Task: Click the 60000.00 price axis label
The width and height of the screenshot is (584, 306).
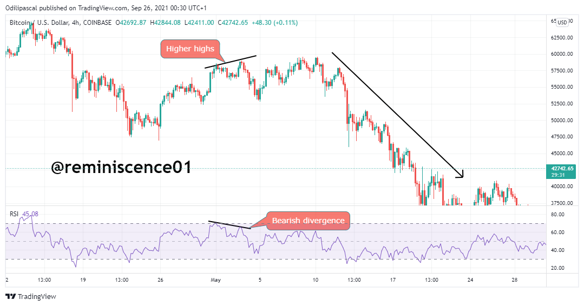Action: tap(562, 54)
